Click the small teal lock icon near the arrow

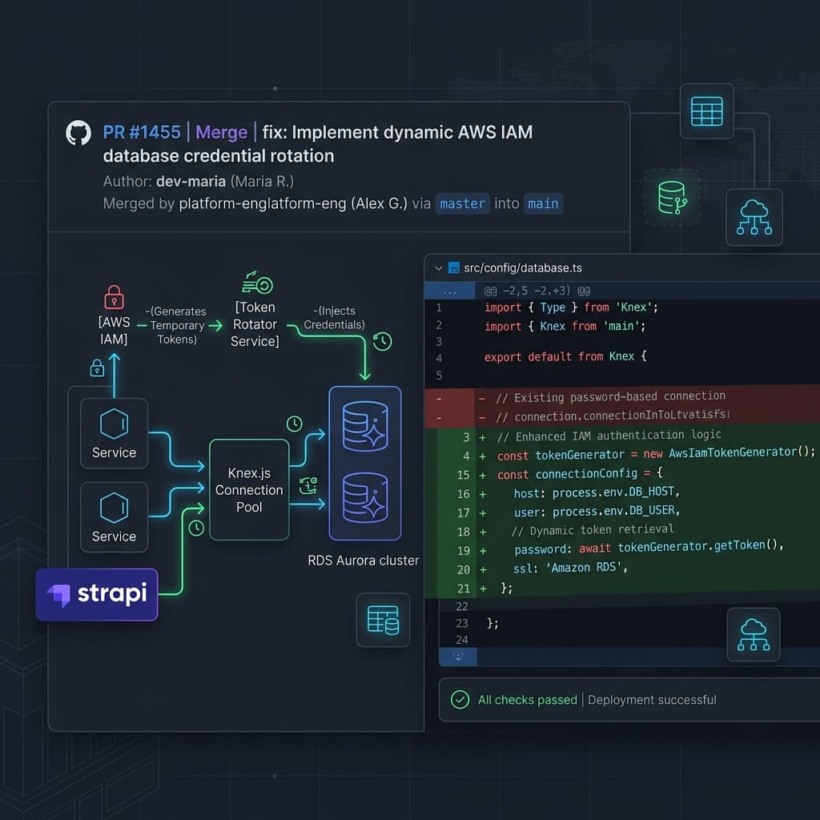pos(97,368)
